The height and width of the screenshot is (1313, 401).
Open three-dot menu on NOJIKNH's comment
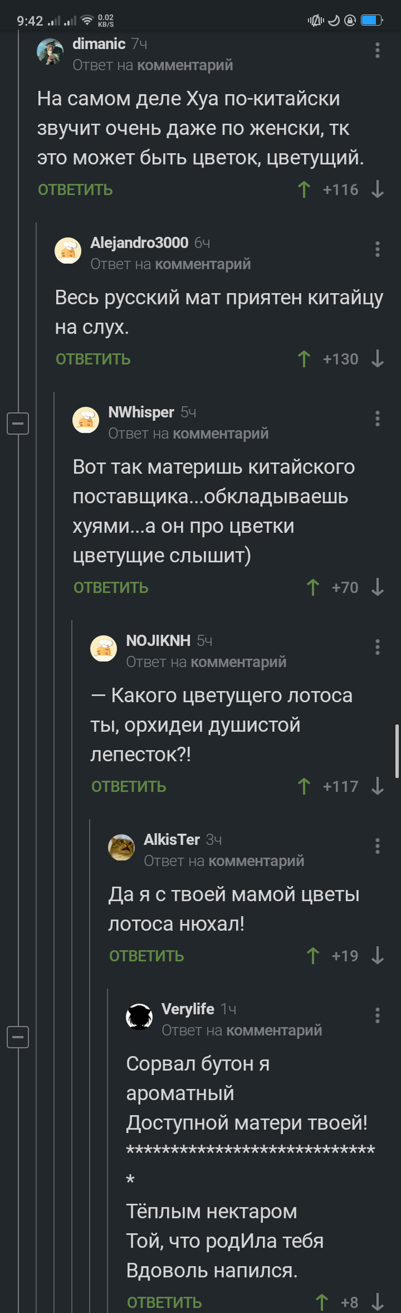pyautogui.click(x=378, y=647)
